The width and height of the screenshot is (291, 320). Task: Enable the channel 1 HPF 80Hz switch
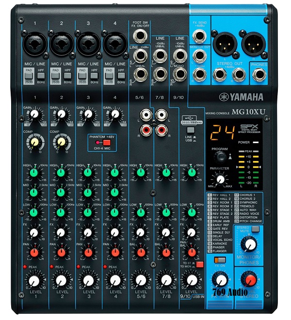pos(41,76)
